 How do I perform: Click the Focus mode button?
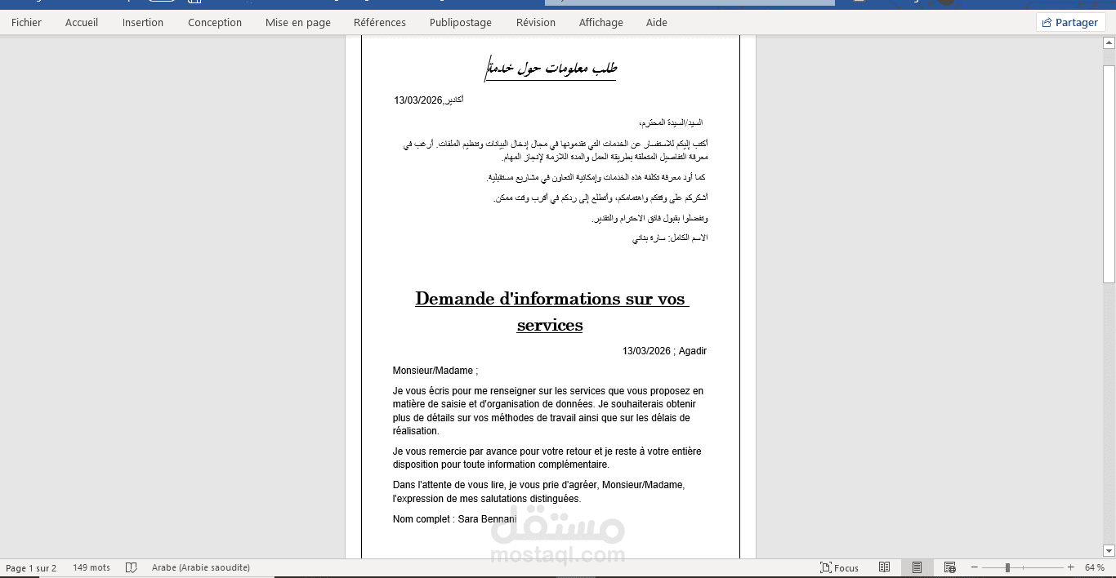click(840, 567)
